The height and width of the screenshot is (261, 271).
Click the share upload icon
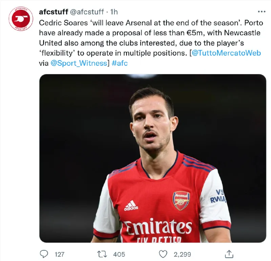point(229,254)
